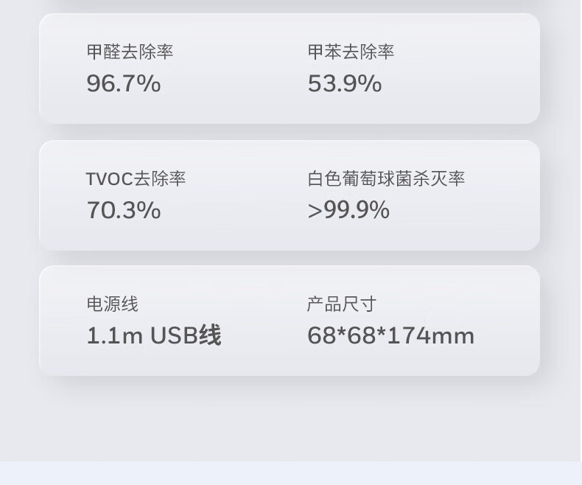This screenshot has width=582, height=485.
Task: Click the 甲醛去除率 label
Action: tap(130, 52)
